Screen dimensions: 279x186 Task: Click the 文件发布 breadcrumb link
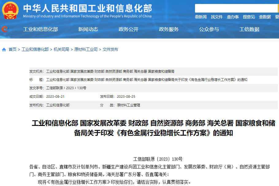[x=110, y=49]
